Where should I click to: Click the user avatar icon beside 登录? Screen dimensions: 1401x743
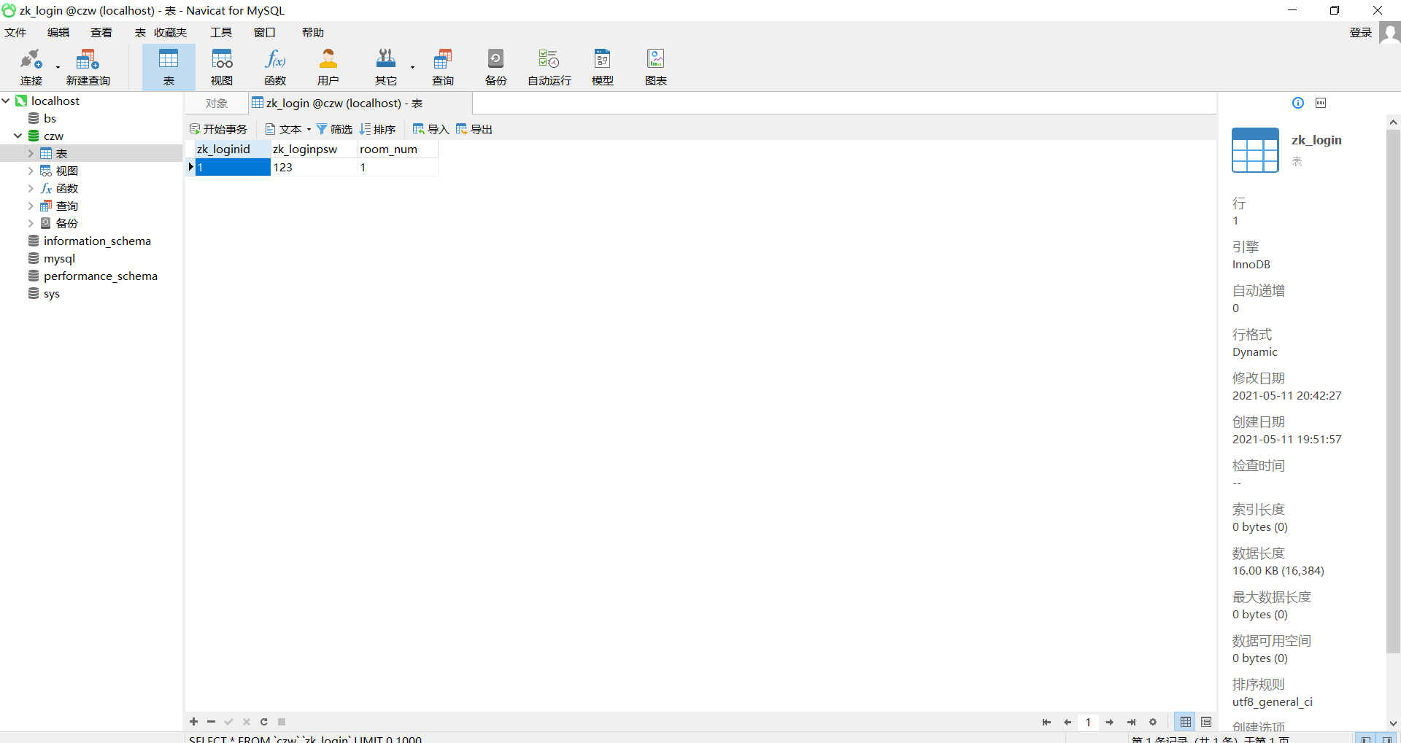1389,33
